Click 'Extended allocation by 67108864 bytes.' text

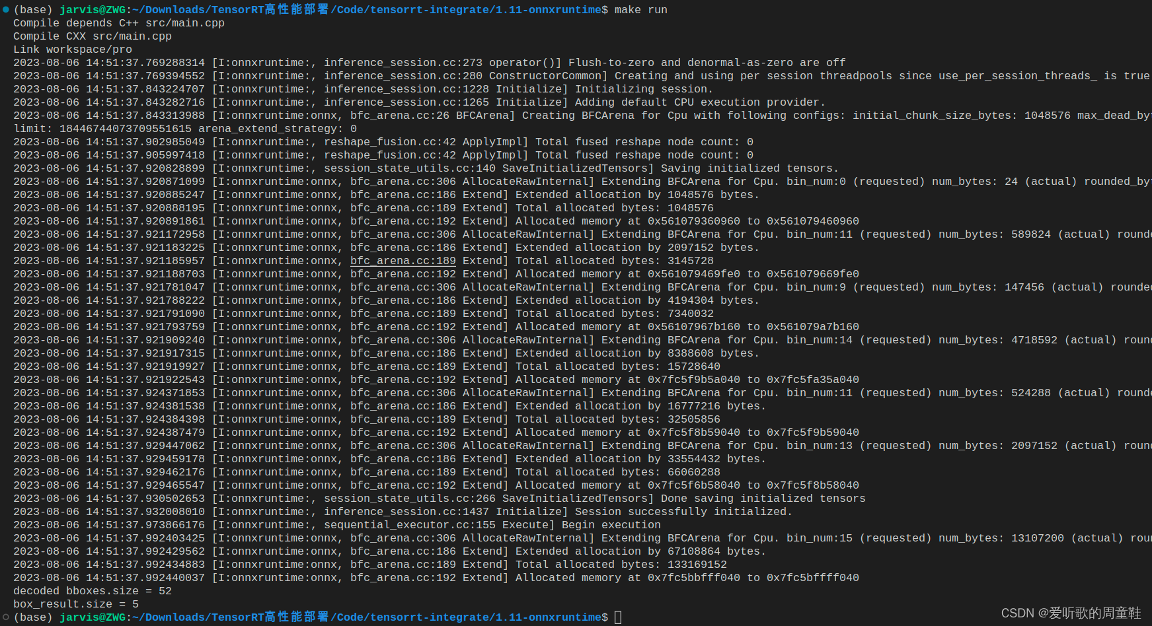[x=641, y=551]
